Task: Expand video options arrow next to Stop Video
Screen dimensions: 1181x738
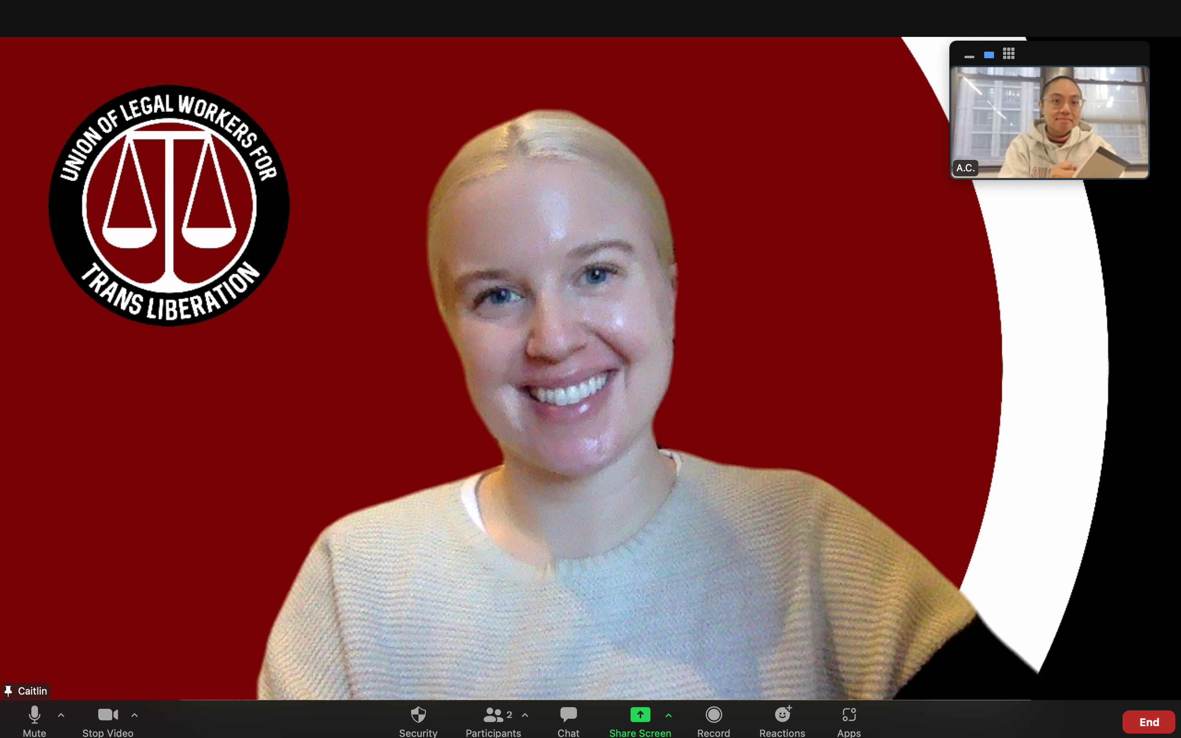Action: click(x=135, y=715)
